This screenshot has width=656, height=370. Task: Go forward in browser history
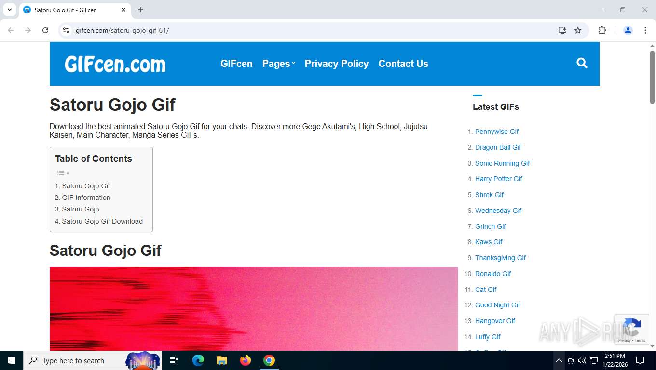click(x=28, y=30)
